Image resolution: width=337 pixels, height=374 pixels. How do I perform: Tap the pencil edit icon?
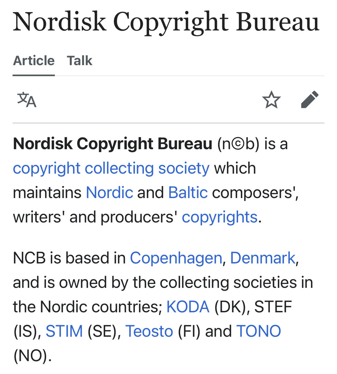(310, 100)
